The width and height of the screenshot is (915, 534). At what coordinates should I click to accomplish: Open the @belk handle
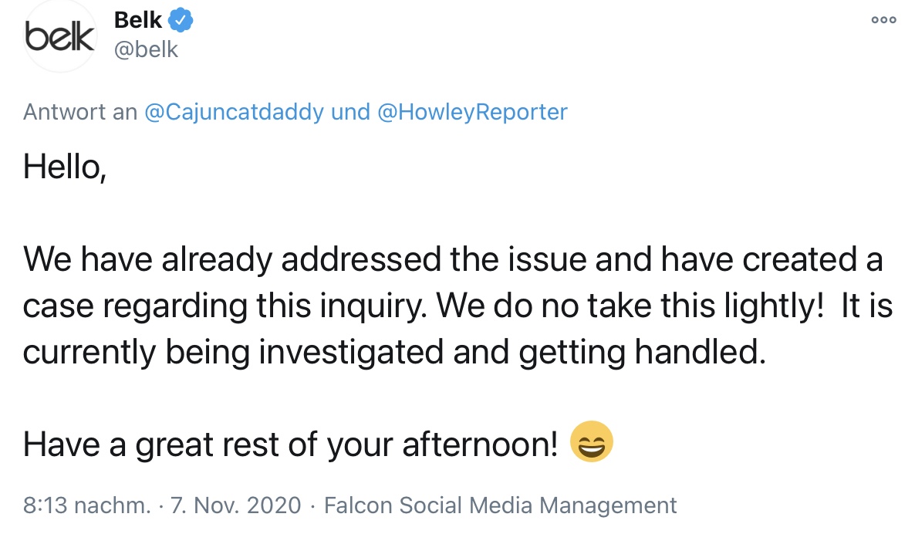point(146,49)
